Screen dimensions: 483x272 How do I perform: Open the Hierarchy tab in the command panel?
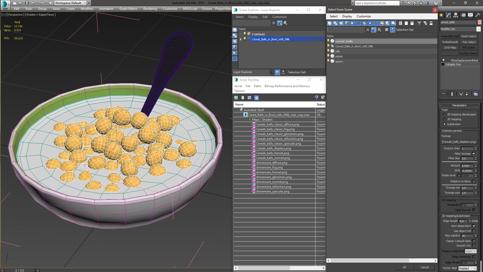[x=456, y=15]
